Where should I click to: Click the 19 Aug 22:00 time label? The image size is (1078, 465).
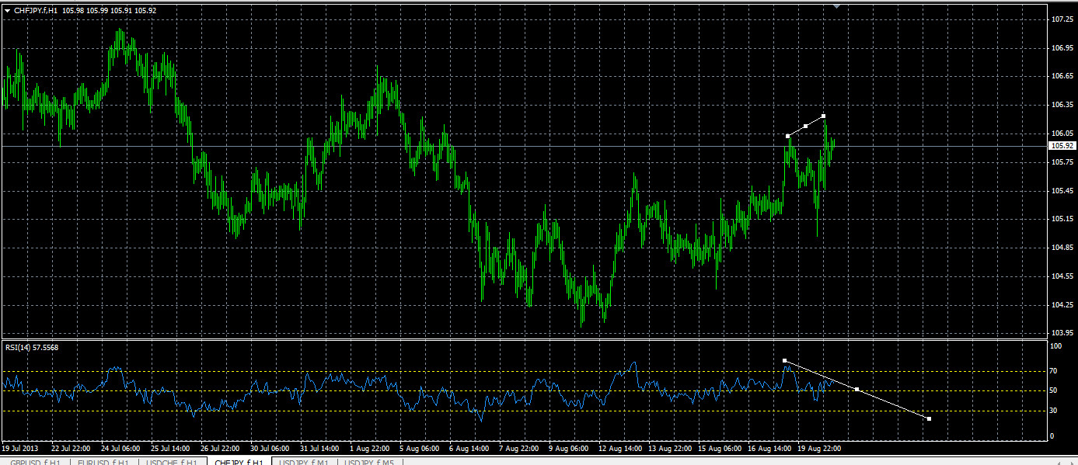point(819,448)
